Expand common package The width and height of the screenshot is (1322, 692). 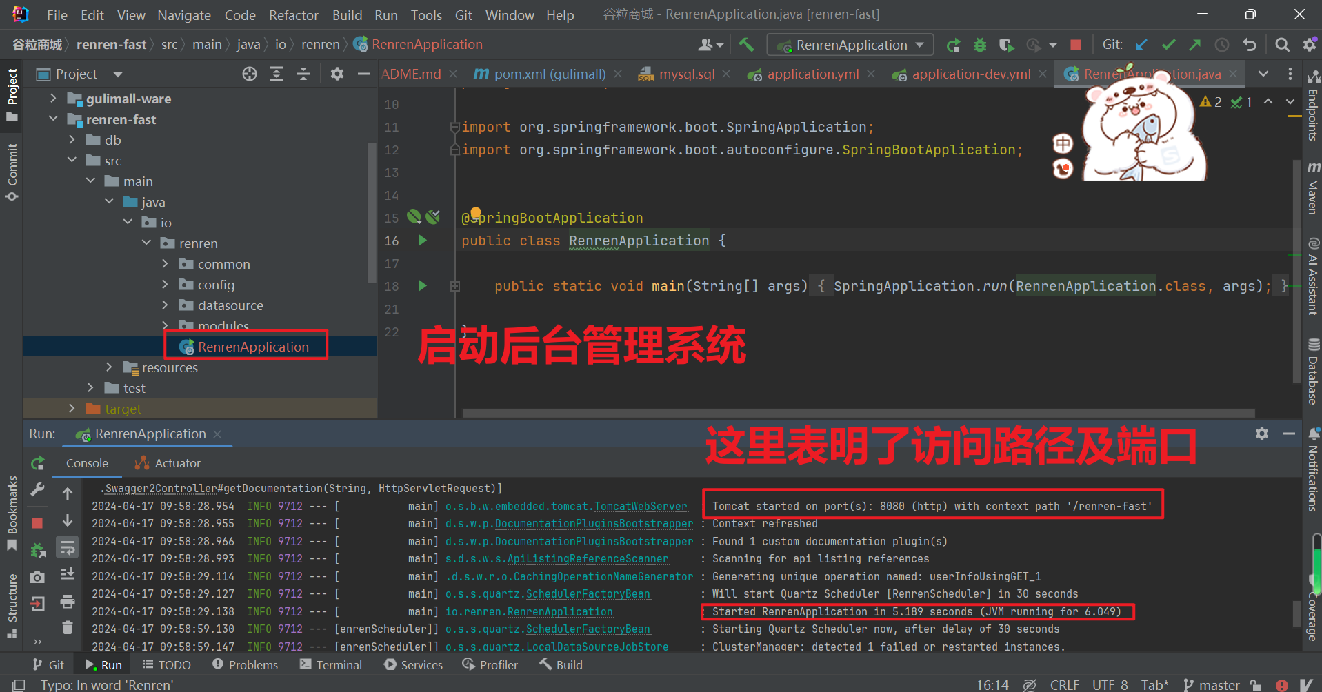[x=165, y=264]
